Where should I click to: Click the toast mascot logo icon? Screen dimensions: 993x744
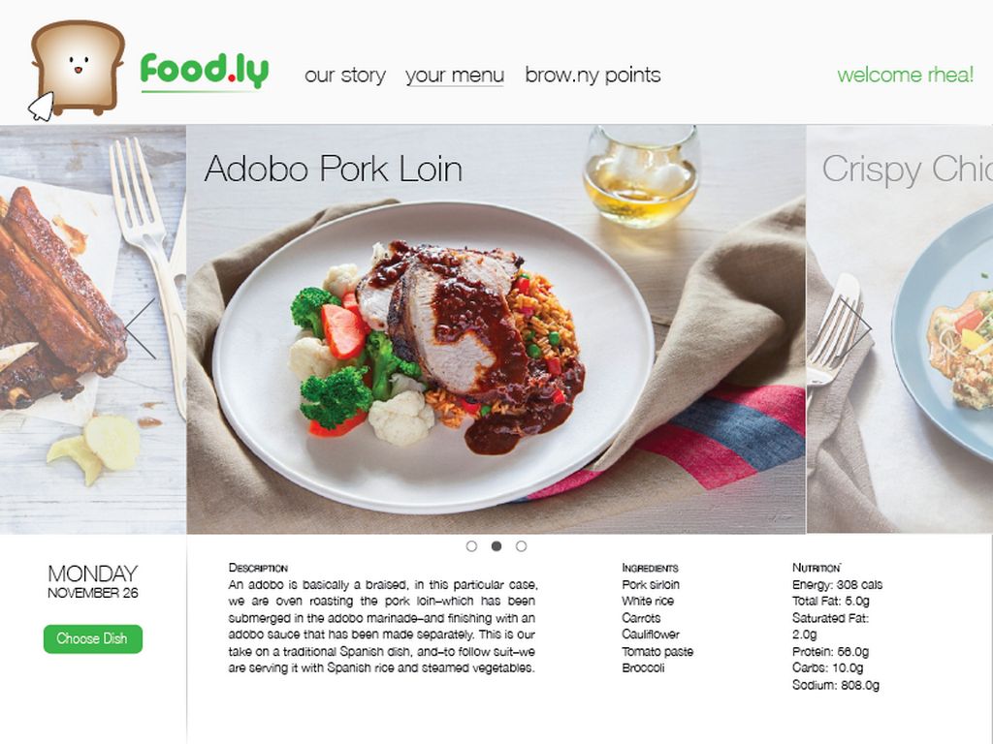pos(78,68)
